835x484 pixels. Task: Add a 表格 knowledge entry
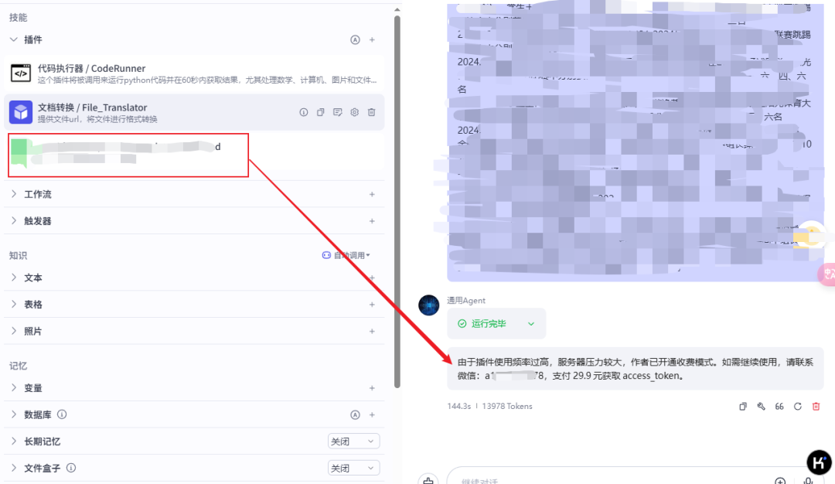click(x=372, y=305)
